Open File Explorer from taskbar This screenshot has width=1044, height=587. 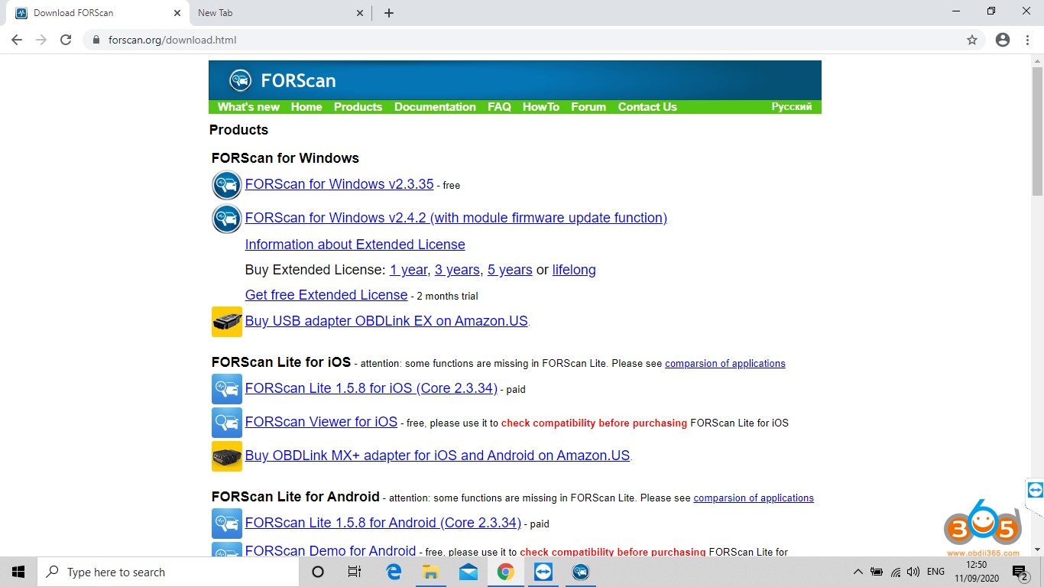[431, 572]
